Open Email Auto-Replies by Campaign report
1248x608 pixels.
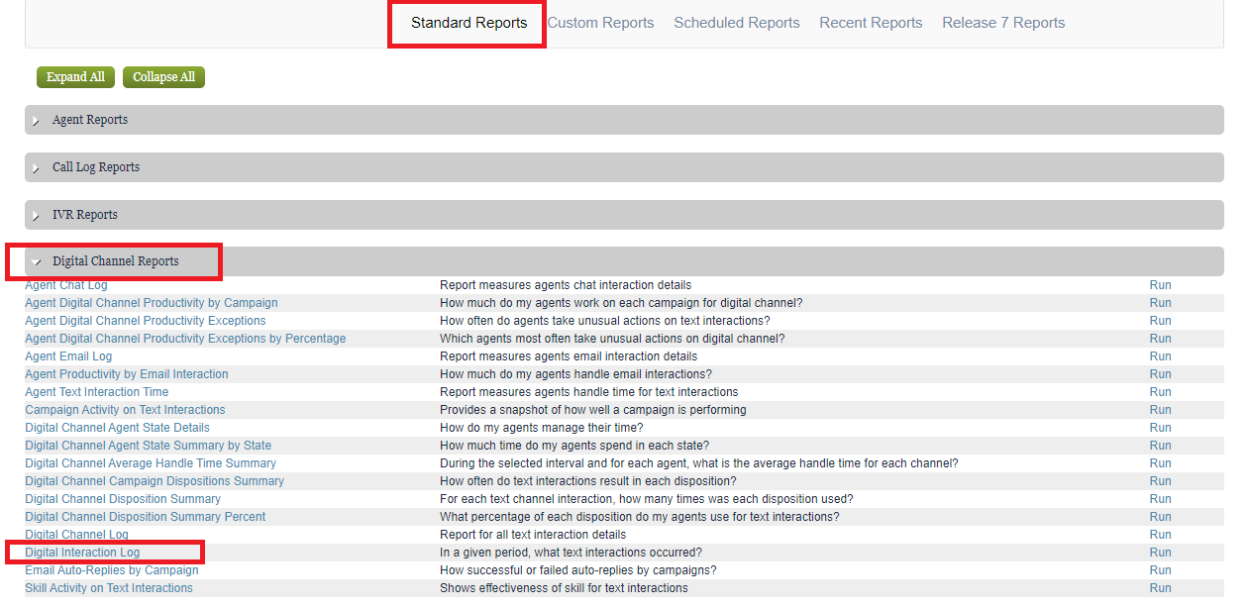[112, 570]
